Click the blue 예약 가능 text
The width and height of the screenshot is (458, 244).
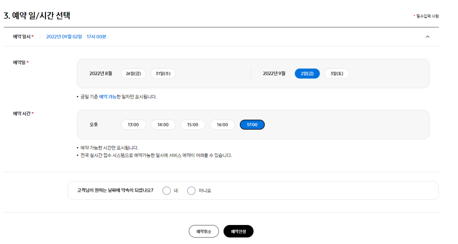[x=108, y=97]
